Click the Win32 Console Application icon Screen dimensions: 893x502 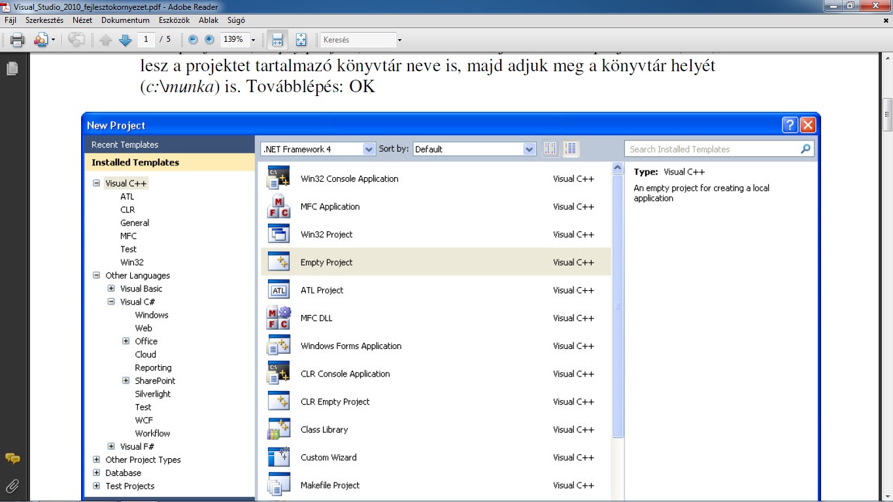pyautogui.click(x=278, y=178)
